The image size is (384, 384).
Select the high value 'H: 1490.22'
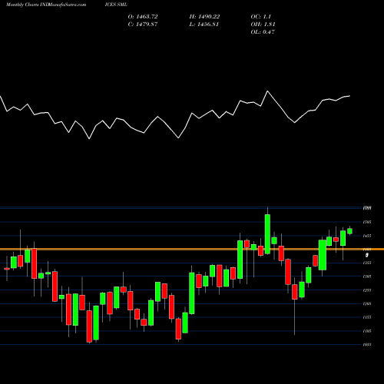204,17
